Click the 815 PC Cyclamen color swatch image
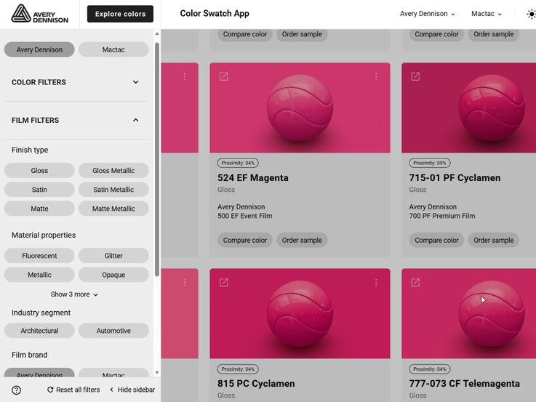This screenshot has height=402, width=536. coord(300,313)
